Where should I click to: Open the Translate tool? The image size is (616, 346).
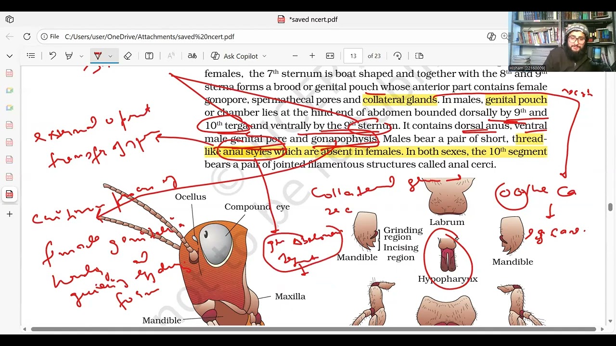(192, 56)
